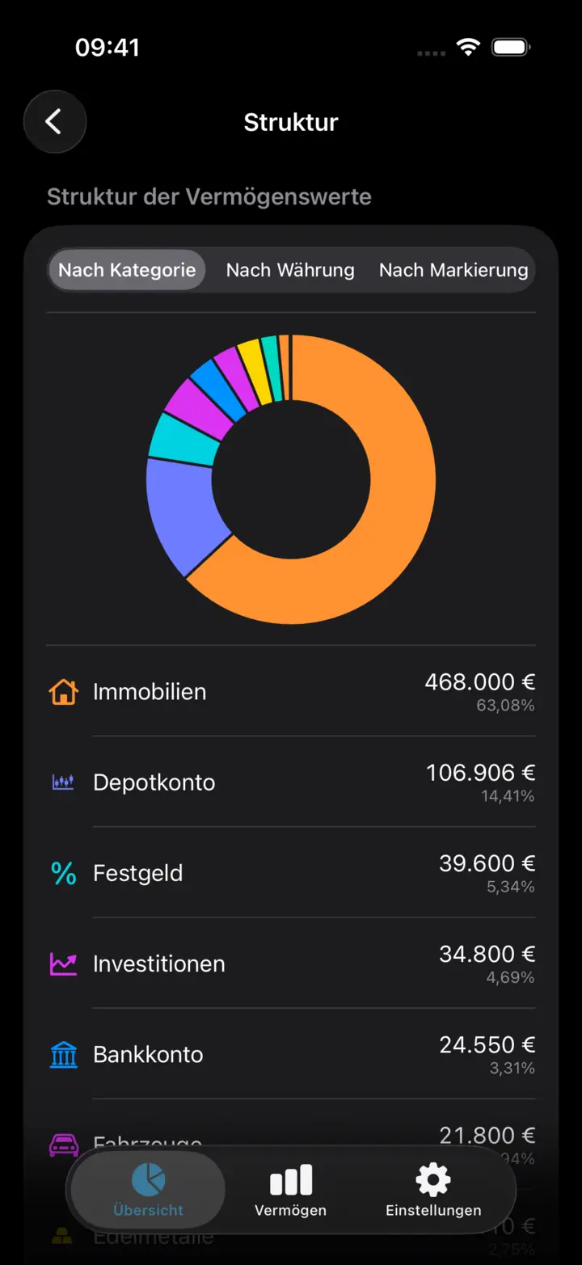
Task: Open the Immobilien 468.000 € row
Action: [x=291, y=692]
